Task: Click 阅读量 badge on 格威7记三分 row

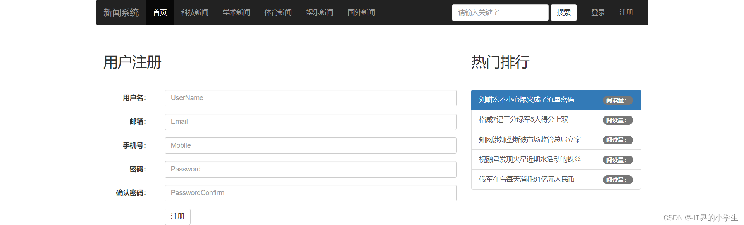Action: click(x=618, y=120)
